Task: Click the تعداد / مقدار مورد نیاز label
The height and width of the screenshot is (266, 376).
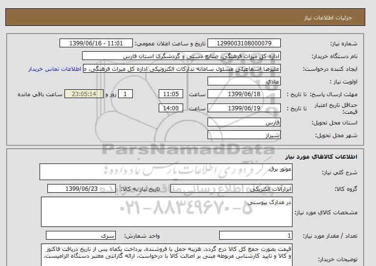Action: 330,236
